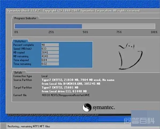
Task: Click the MB remaining label
Action: pyautogui.click(x=21, y=56)
